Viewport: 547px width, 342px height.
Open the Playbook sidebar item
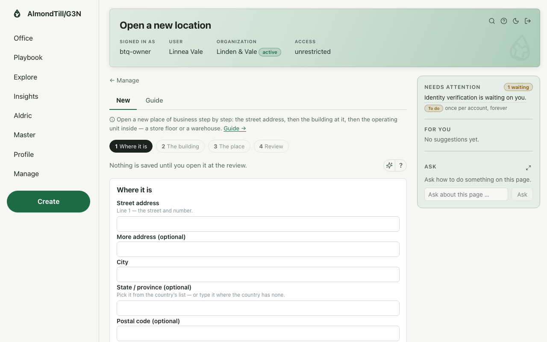click(28, 57)
